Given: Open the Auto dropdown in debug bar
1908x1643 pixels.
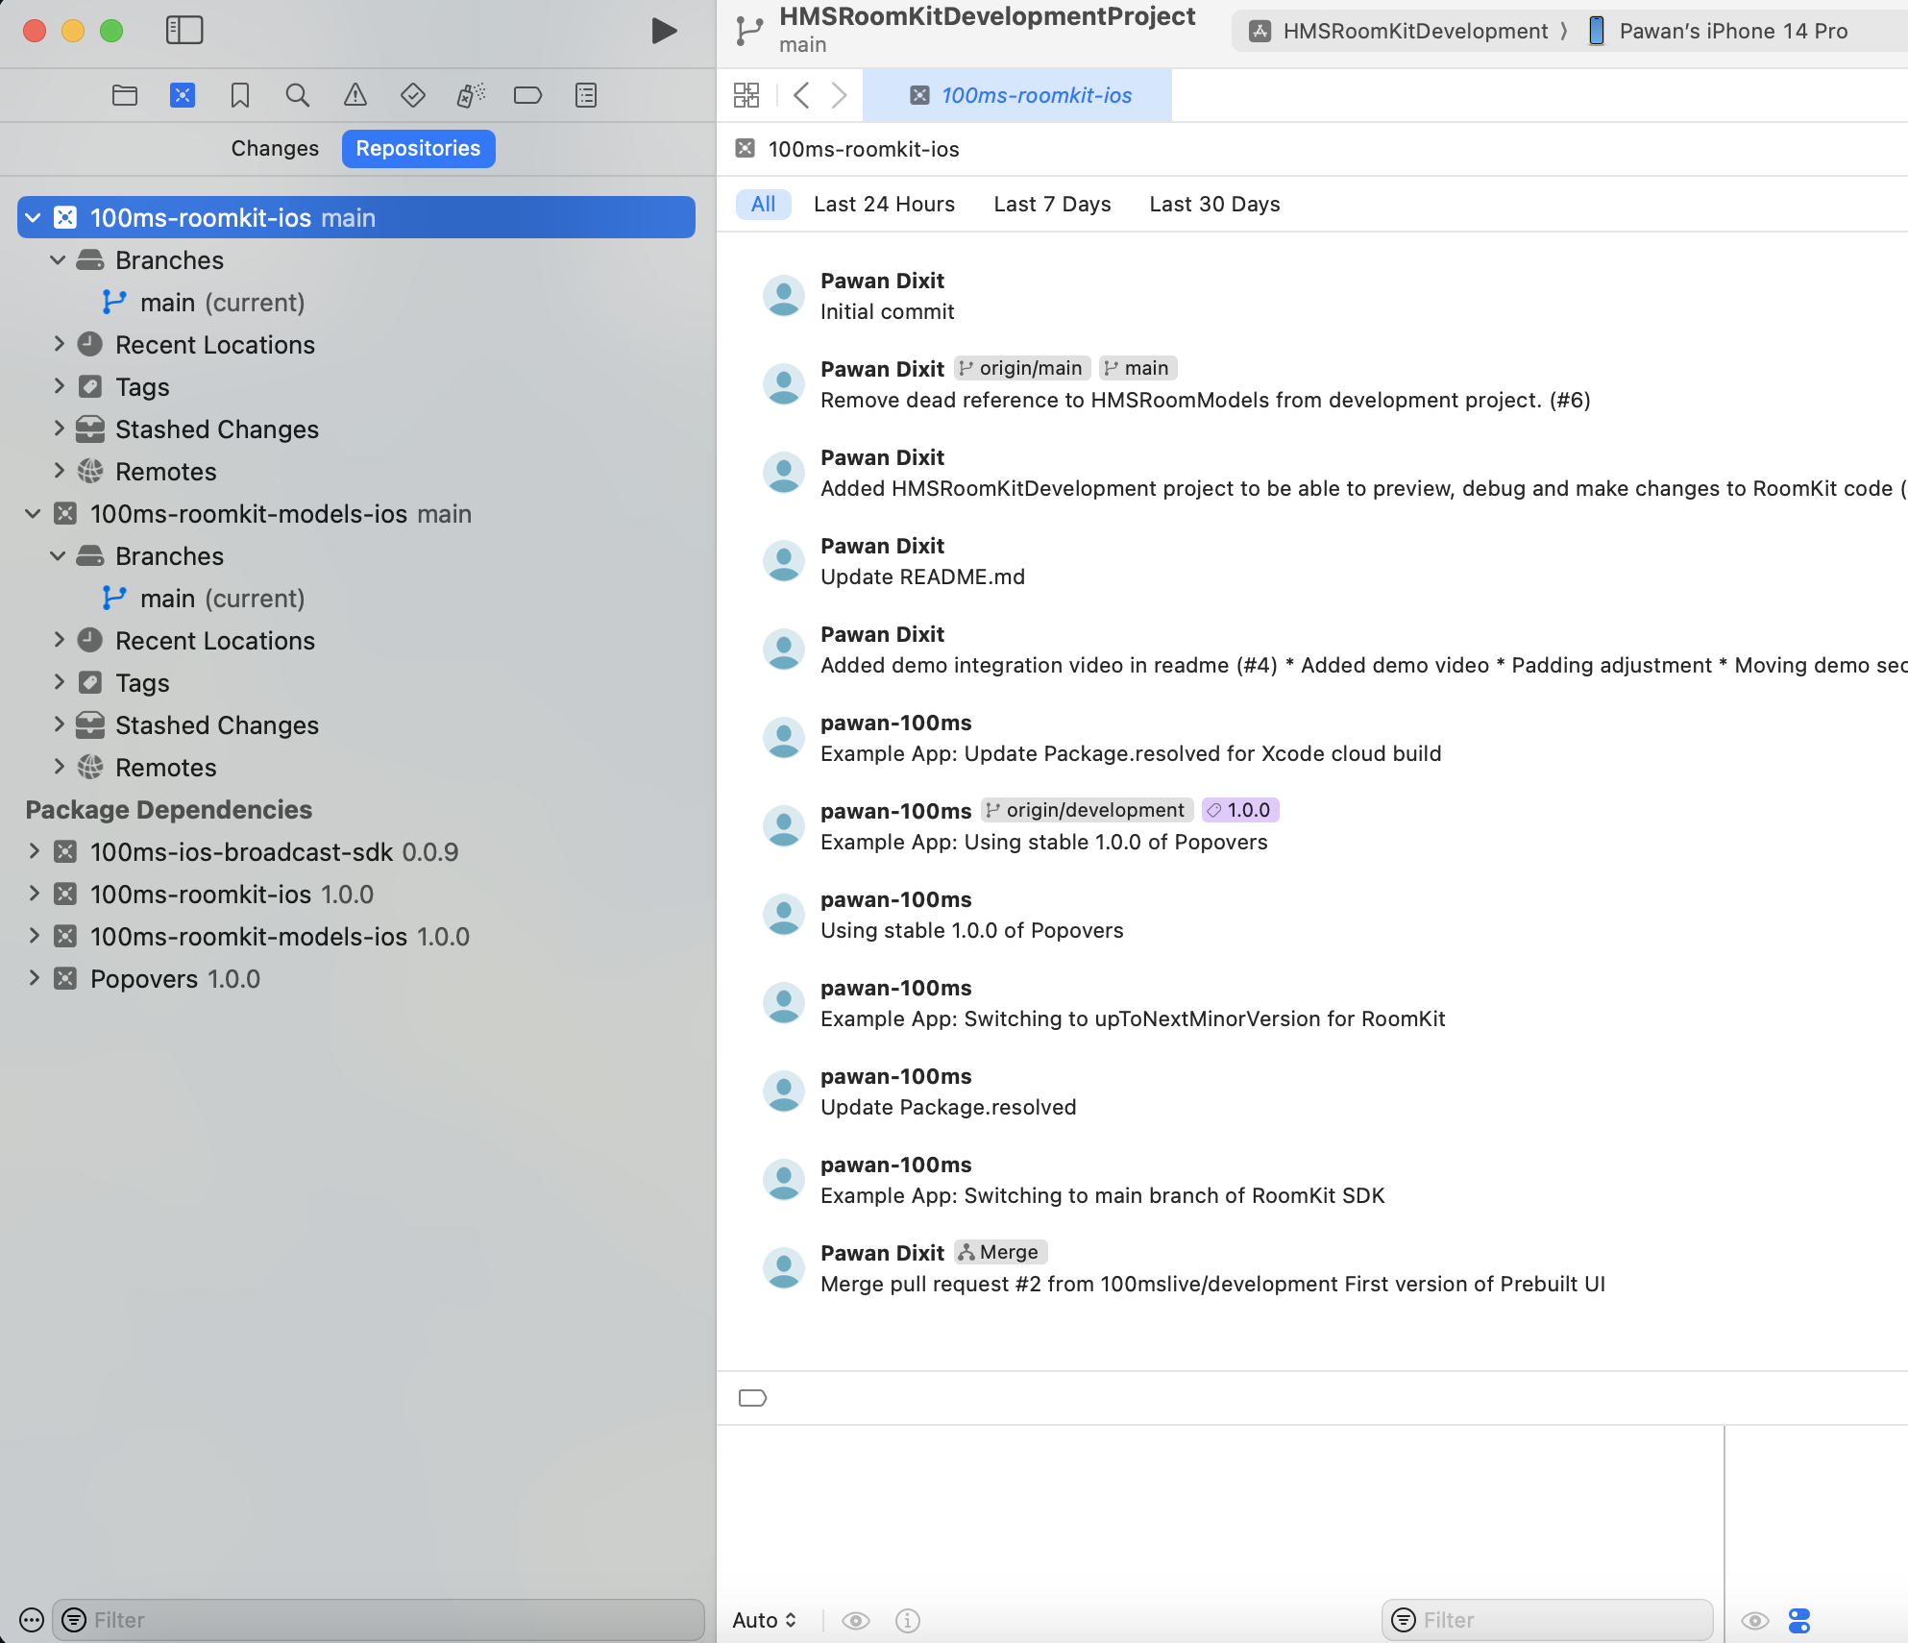Looking at the screenshot, I should (x=764, y=1621).
